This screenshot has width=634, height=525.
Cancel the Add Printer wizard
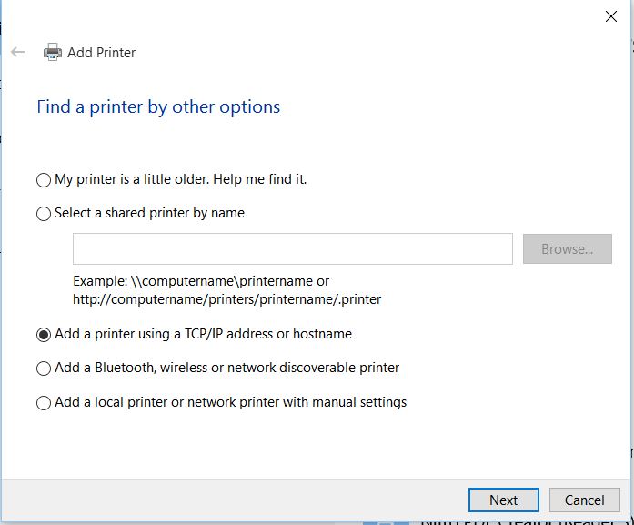584,500
